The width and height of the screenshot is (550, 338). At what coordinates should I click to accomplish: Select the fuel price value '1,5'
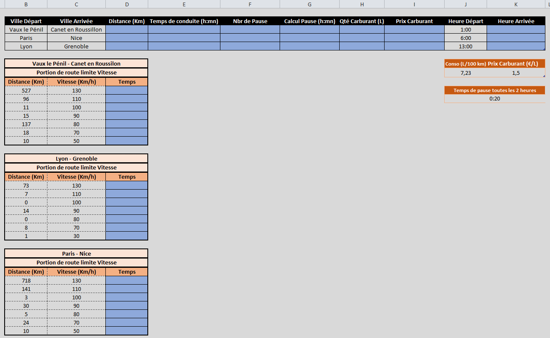(x=516, y=73)
